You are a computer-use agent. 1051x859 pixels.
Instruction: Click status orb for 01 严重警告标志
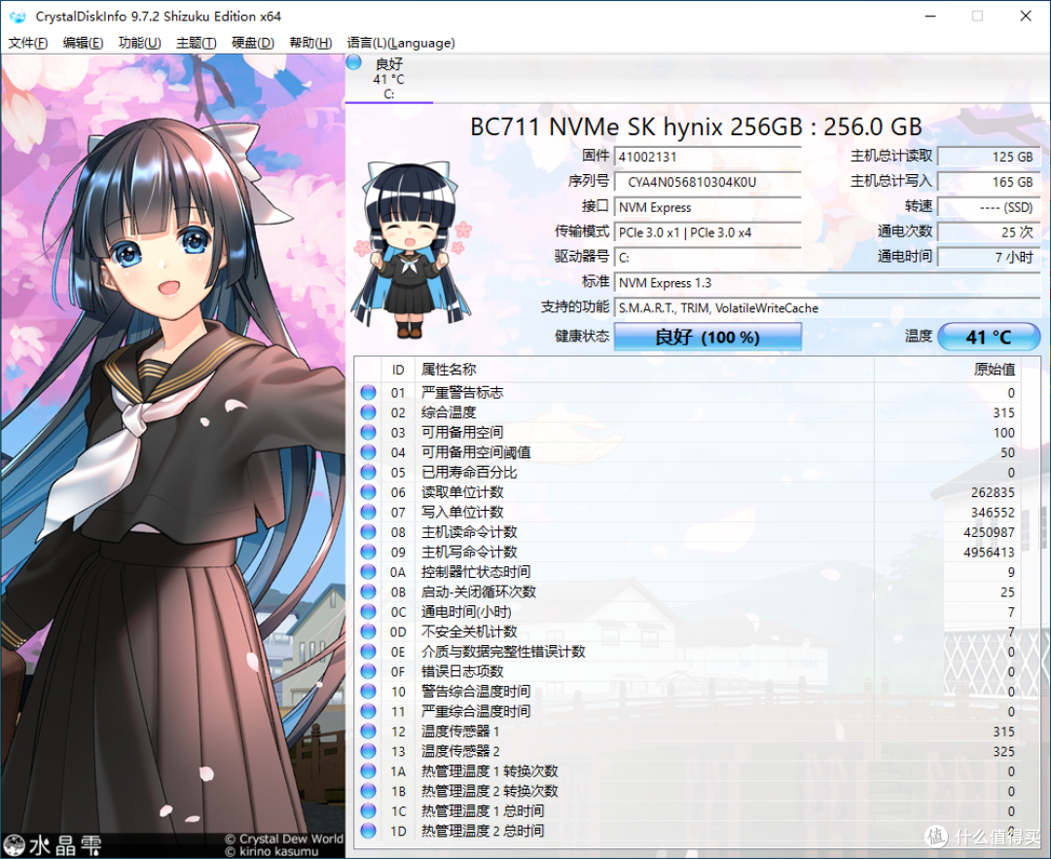click(368, 392)
